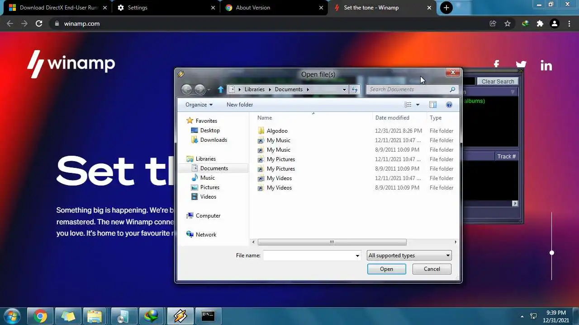Screen dimensions: 579x325
Task: Click the refresh icon beside address bar
Action: pos(355,89)
